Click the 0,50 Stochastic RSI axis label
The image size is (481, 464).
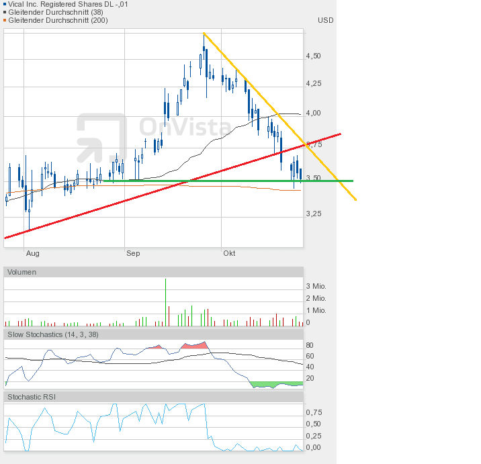314,424
